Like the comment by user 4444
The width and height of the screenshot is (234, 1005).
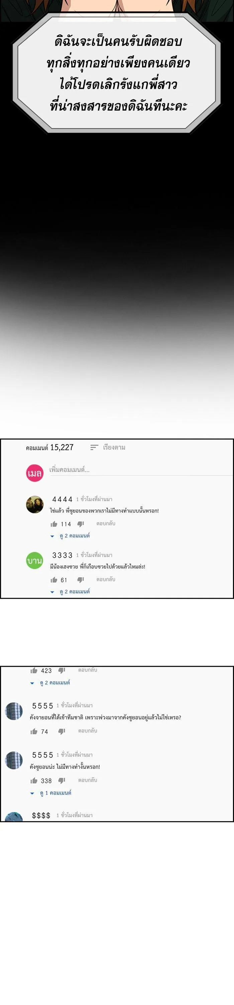coord(54,524)
